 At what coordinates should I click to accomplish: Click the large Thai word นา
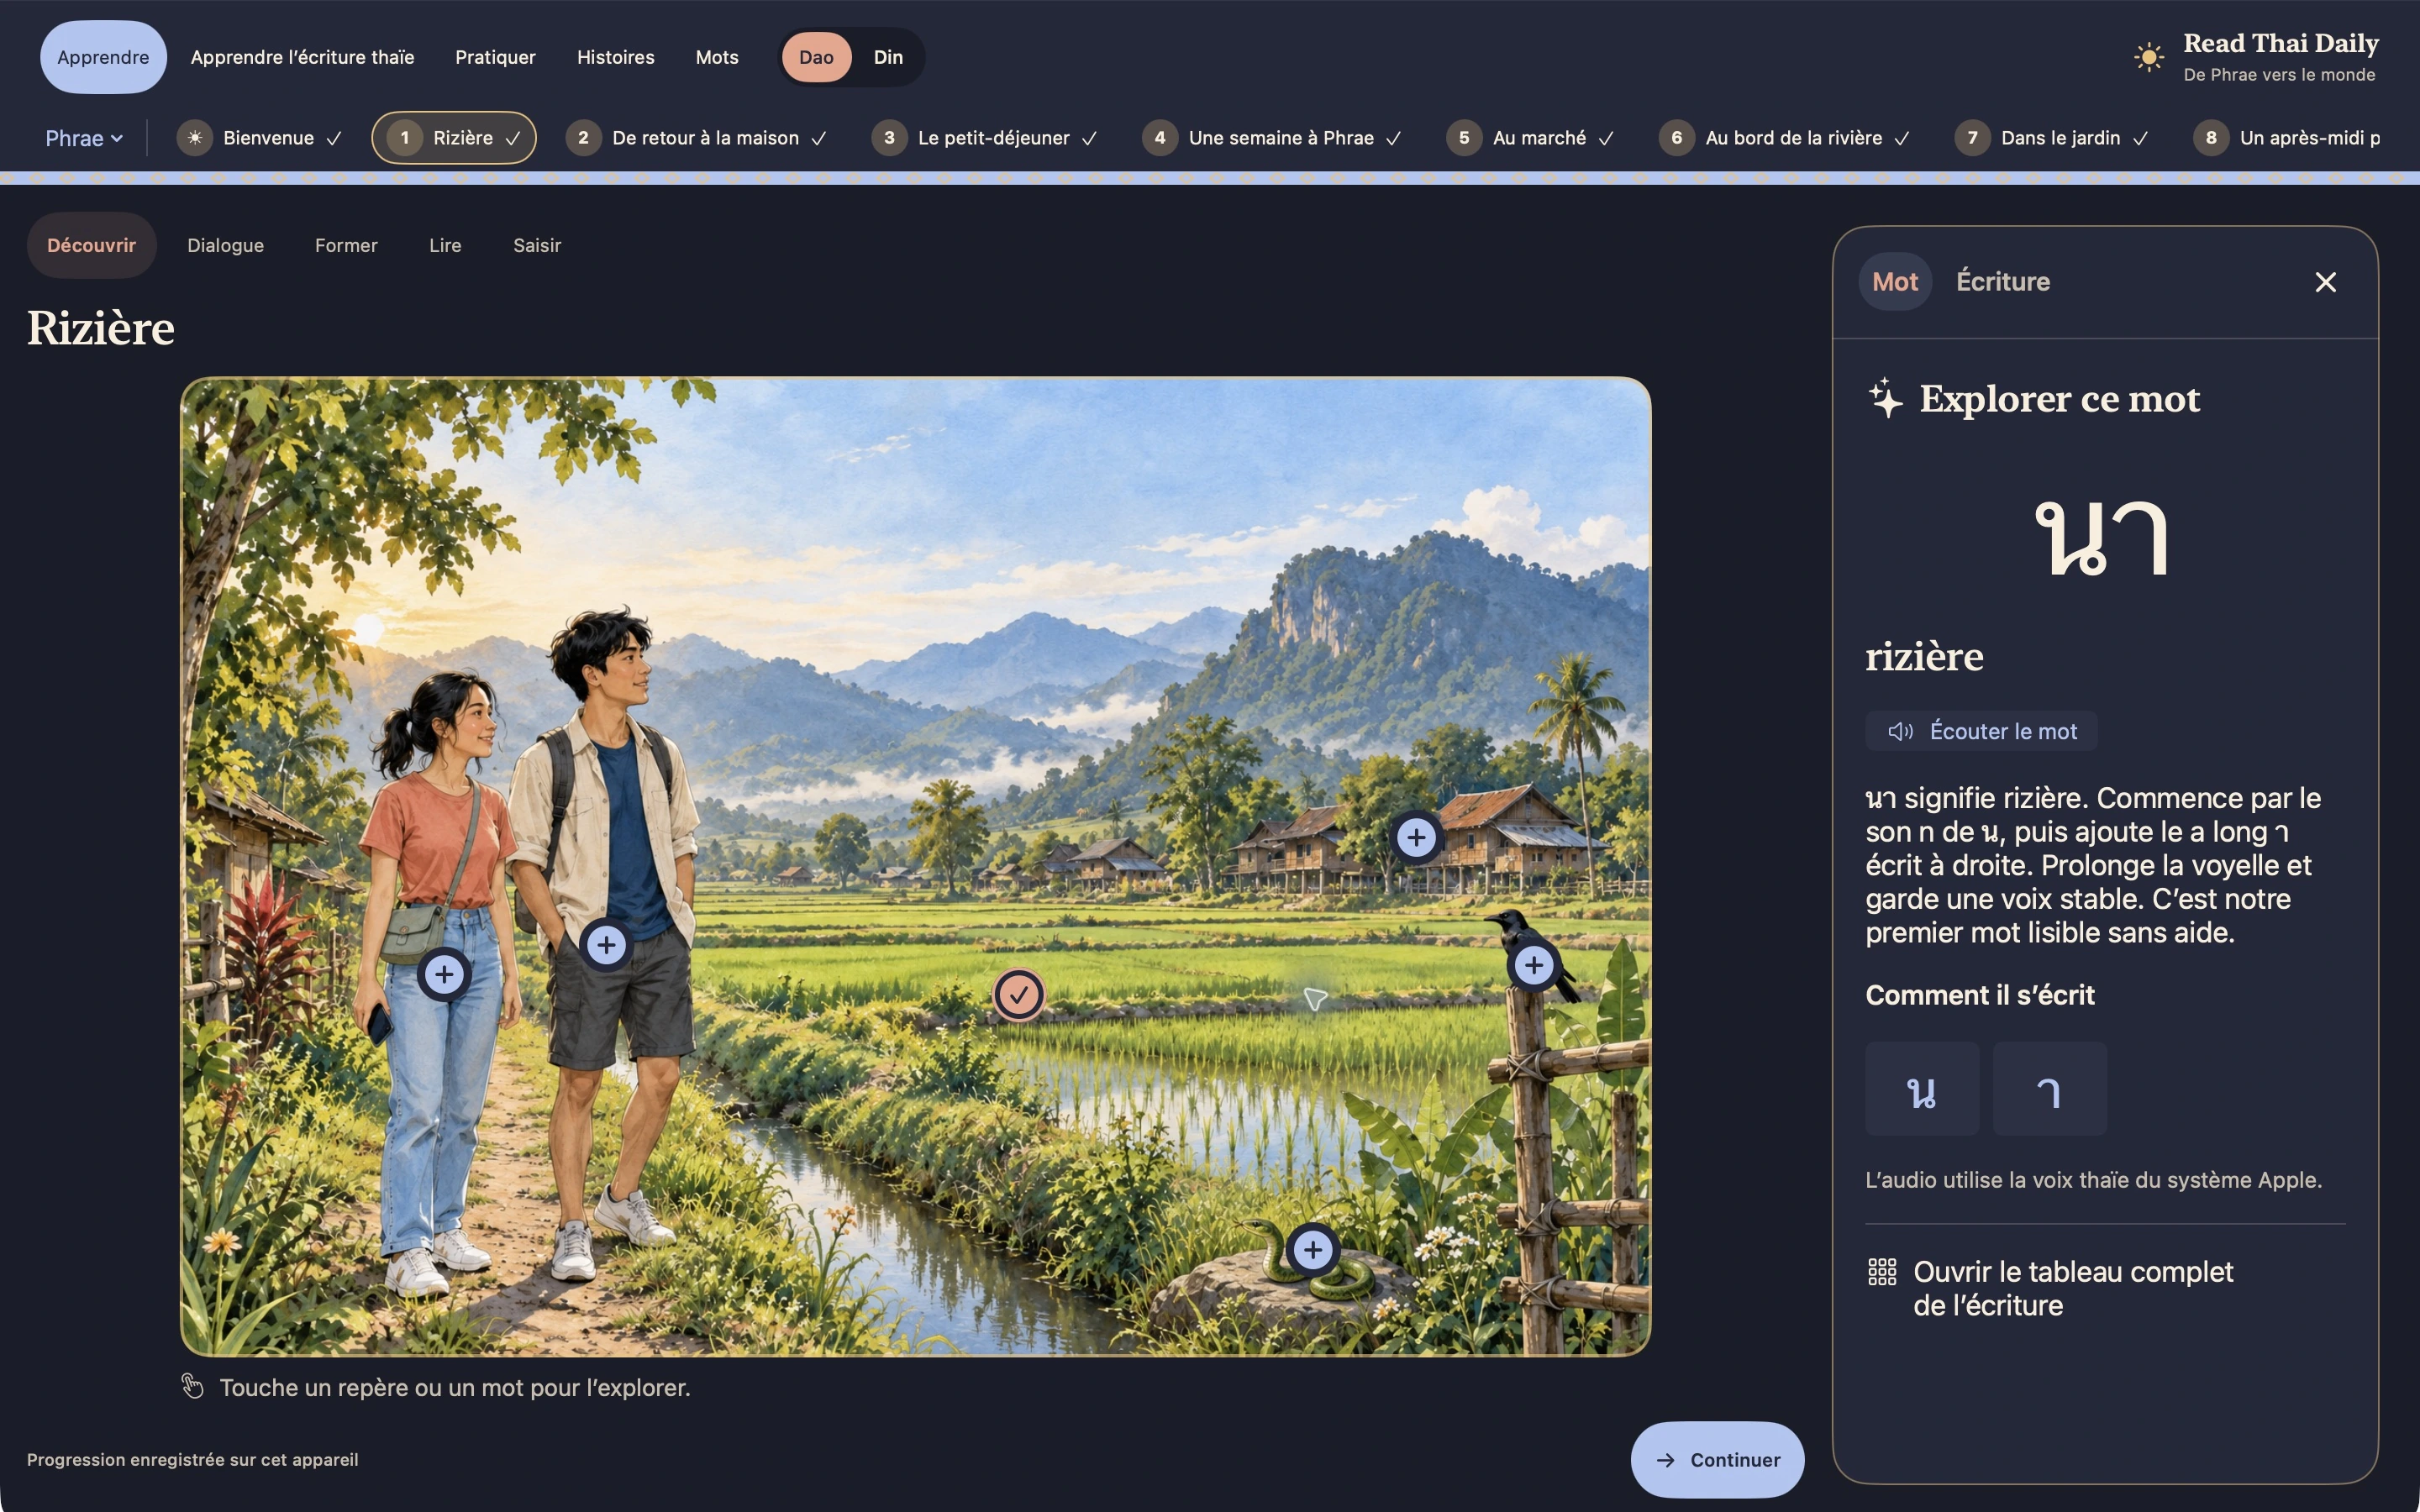coord(2101,538)
